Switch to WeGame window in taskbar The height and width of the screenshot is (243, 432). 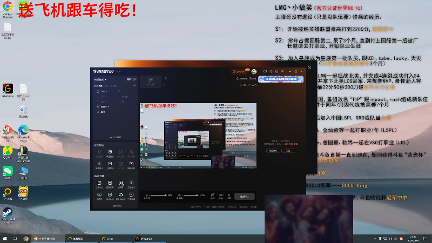pyautogui.click(x=149, y=239)
